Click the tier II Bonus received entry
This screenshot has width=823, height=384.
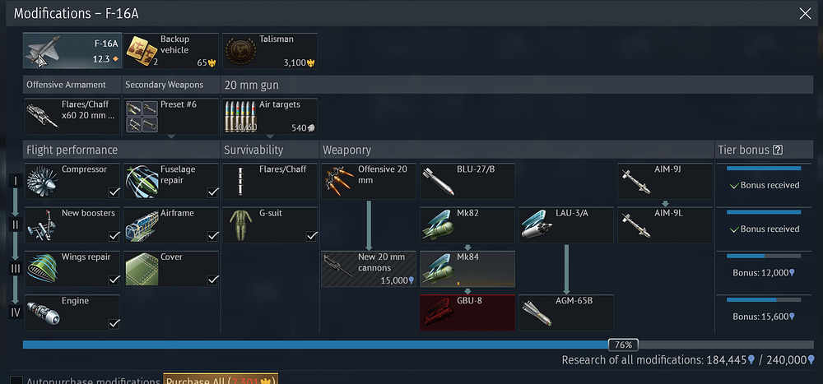765,229
